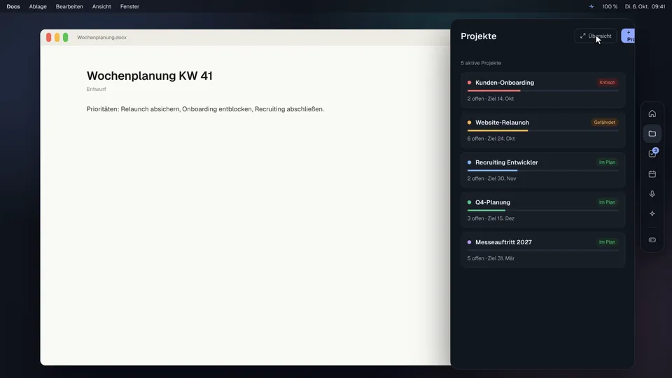
Task: Click the Wochenplanung.docx window title
Action: click(101, 37)
